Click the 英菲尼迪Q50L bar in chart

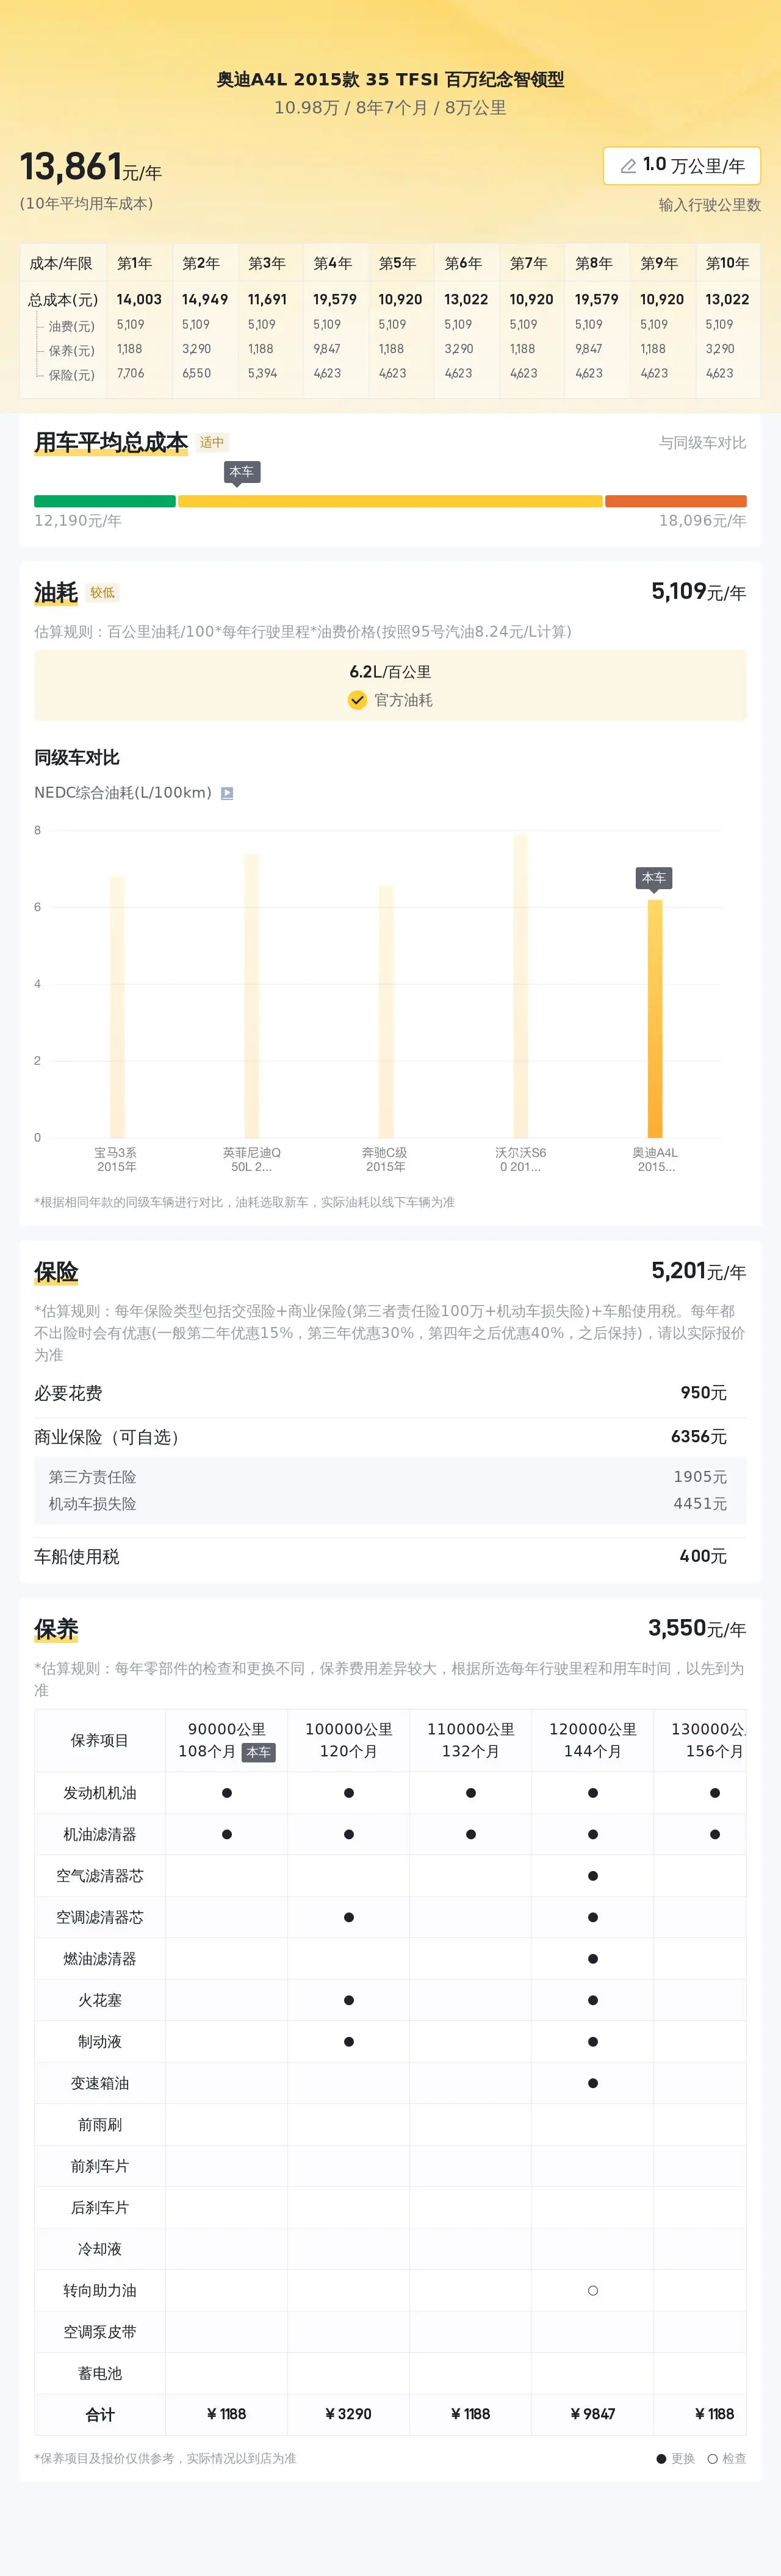click(x=251, y=995)
